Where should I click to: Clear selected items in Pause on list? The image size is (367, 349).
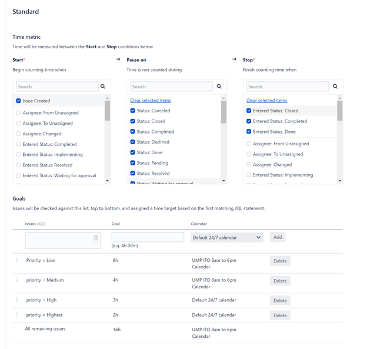tap(151, 100)
